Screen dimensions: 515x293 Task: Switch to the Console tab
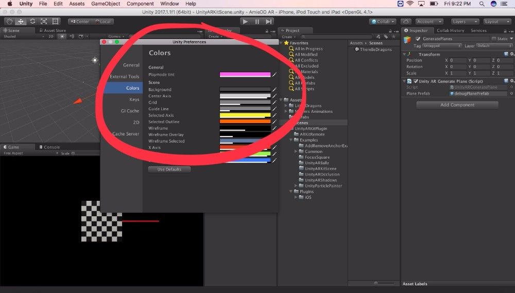(49, 147)
